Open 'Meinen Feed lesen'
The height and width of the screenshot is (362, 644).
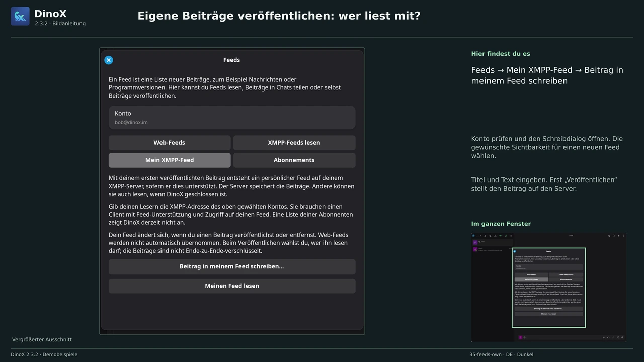point(232,286)
